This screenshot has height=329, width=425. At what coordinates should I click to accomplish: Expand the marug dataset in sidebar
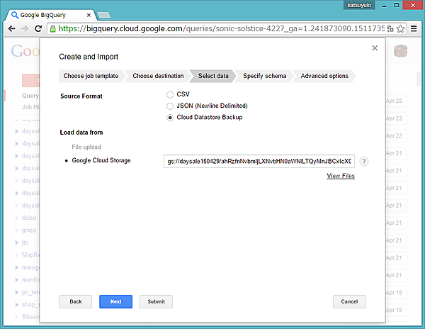click(x=16, y=267)
